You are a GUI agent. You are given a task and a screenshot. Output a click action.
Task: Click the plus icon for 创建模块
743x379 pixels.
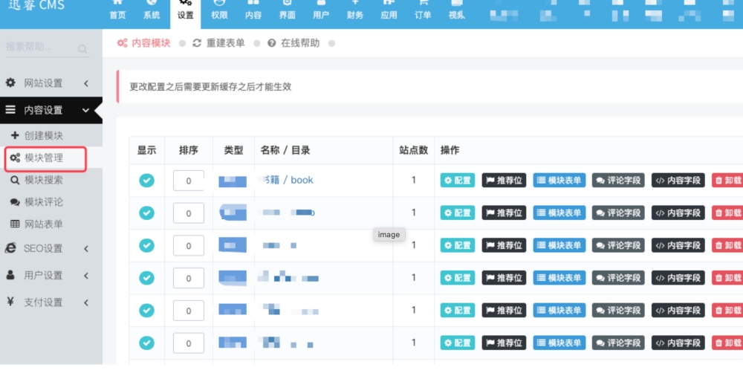click(15, 135)
